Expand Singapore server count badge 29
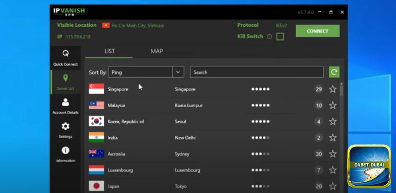The width and height of the screenshot is (396, 193). 319,89
